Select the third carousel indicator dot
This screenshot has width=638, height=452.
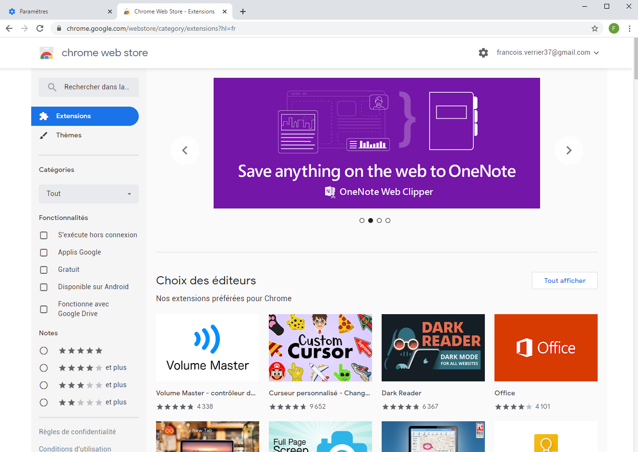(x=379, y=220)
